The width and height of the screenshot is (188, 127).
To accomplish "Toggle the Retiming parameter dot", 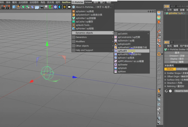I will [x=165, y=86].
